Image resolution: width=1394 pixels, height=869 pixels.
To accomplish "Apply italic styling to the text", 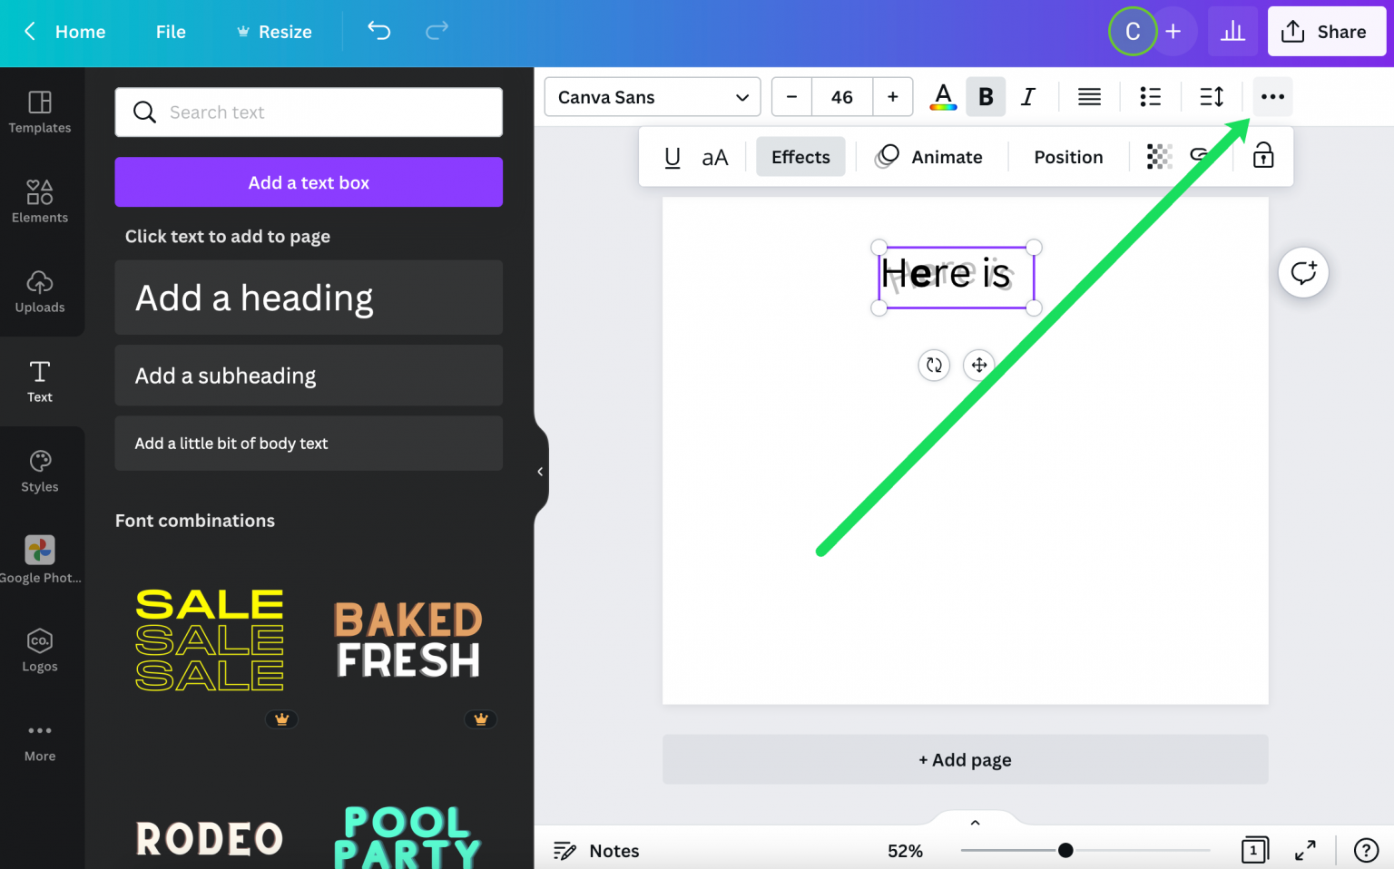I will (1028, 96).
